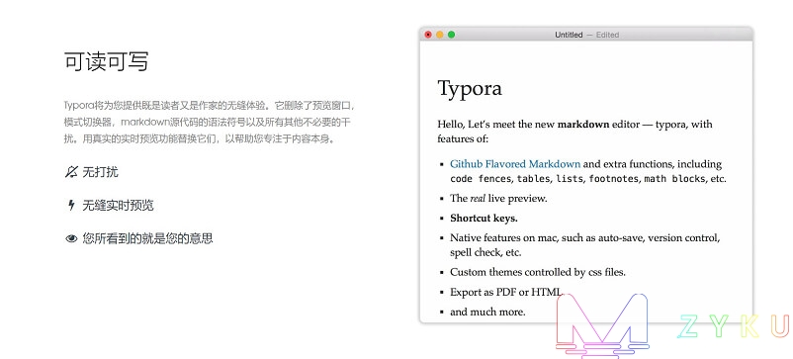Click the Edited status in the title bar

click(607, 35)
